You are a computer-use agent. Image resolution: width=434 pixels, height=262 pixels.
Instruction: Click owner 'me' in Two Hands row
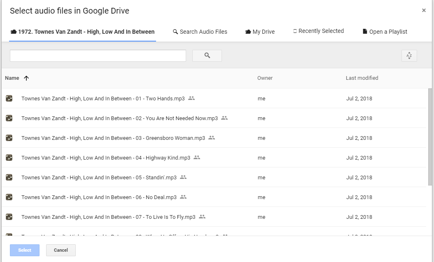pyautogui.click(x=261, y=99)
